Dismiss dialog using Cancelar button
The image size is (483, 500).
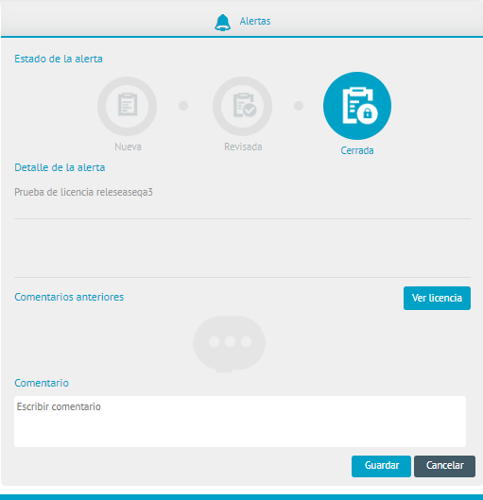tap(445, 466)
